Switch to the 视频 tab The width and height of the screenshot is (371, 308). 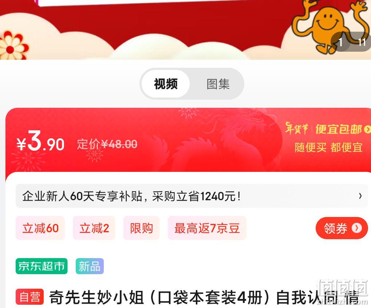pos(166,84)
